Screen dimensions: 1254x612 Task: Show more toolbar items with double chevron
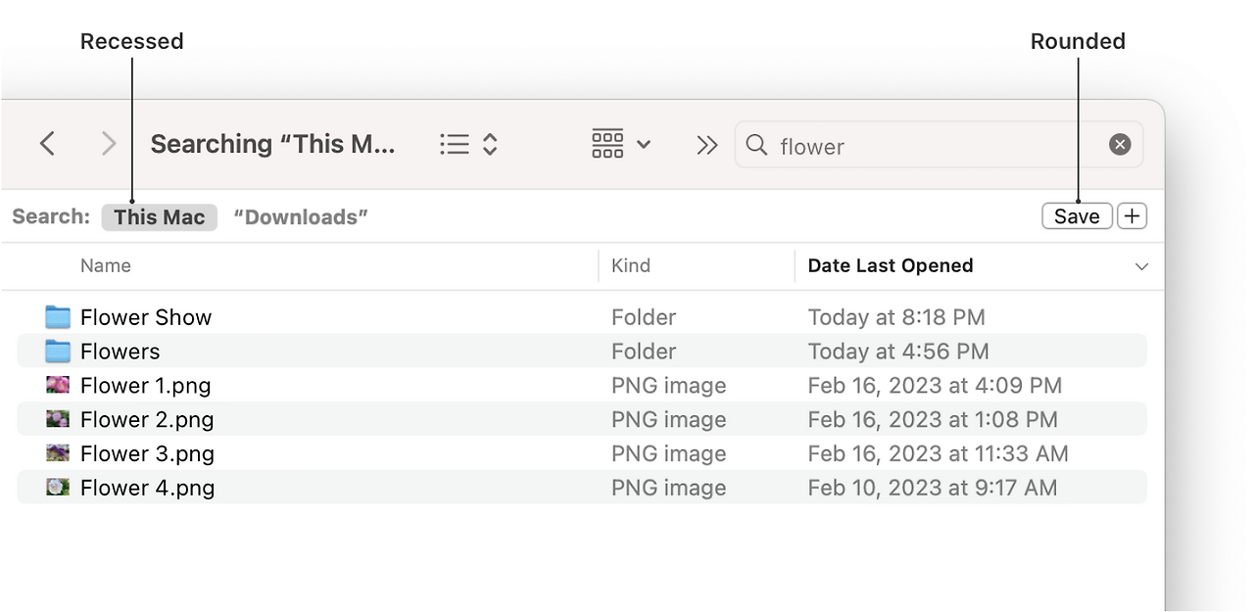coord(706,145)
